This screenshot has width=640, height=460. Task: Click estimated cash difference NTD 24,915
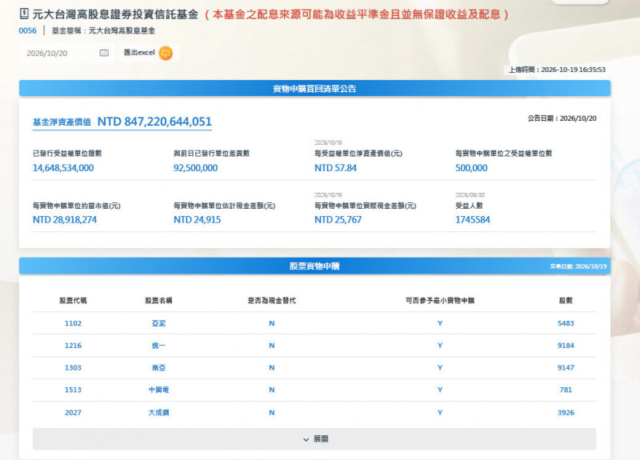click(197, 219)
